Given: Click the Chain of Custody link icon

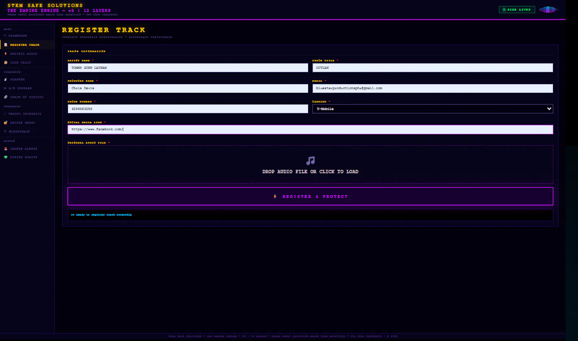Looking at the screenshot, I should [x=5, y=97].
